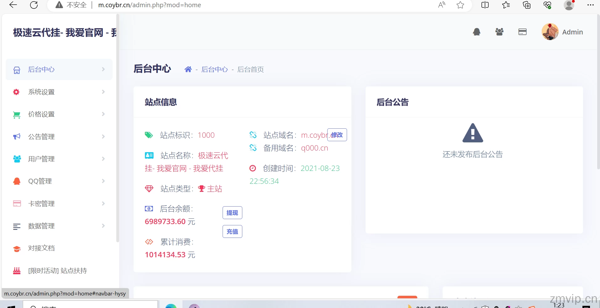Click the total spend value 1014134.53
600x308 pixels.
(165, 255)
